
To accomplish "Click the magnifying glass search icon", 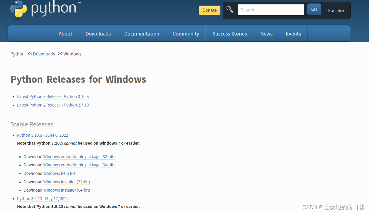I will pyautogui.click(x=230, y=10).
